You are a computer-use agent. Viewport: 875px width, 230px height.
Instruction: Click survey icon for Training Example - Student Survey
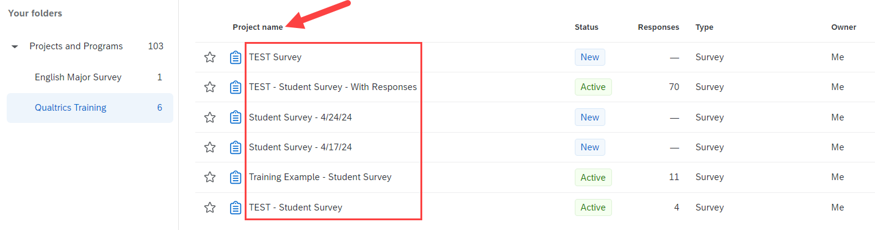coord(236,177)
